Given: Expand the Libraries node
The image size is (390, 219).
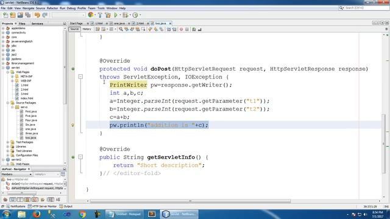Looking at the screenshot, I should (8, 147).
